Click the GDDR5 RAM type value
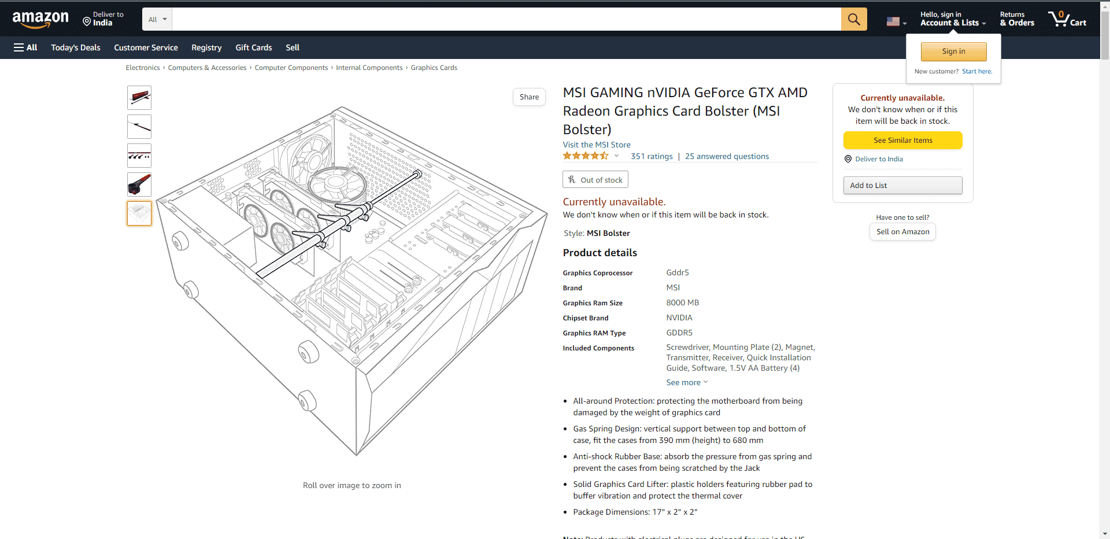The height and width of the screenshot is (539, 1110). tap(679, 333)
